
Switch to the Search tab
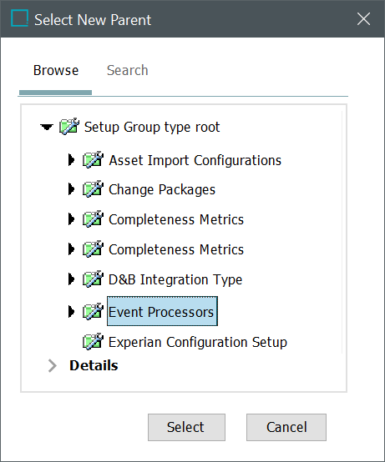click(x=128, y=70)
